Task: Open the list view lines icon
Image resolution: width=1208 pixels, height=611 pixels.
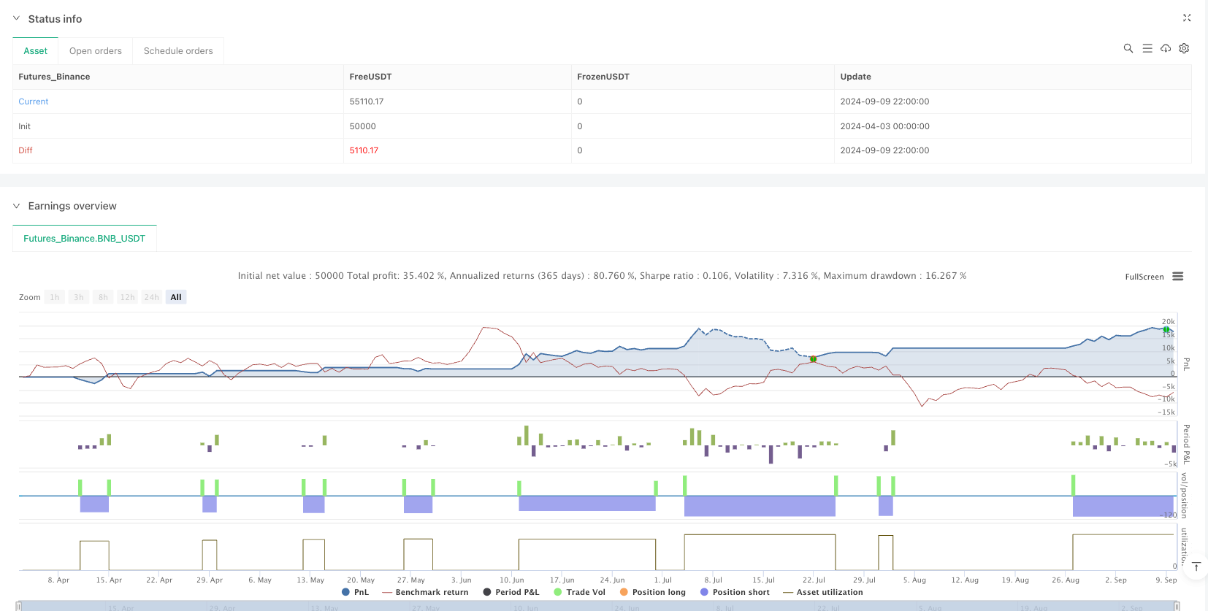Action: coord(1147,48)
